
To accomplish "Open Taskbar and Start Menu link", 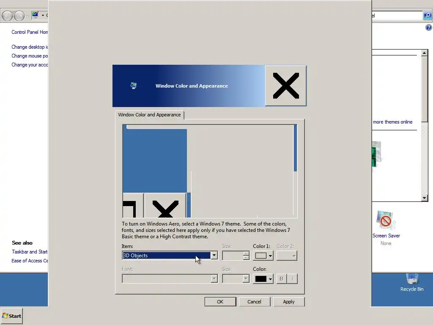I will [30, 252].
